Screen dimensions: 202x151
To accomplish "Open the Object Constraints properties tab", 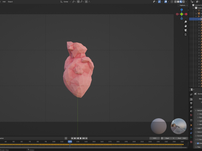I will pyautogui.click(x=191, y=133).
